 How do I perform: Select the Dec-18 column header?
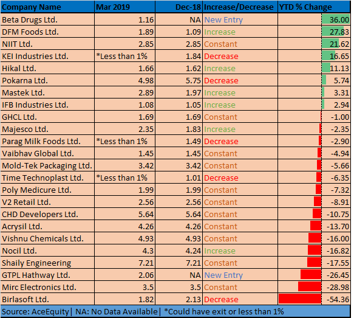pyautogui.click(x=179, y=7)
